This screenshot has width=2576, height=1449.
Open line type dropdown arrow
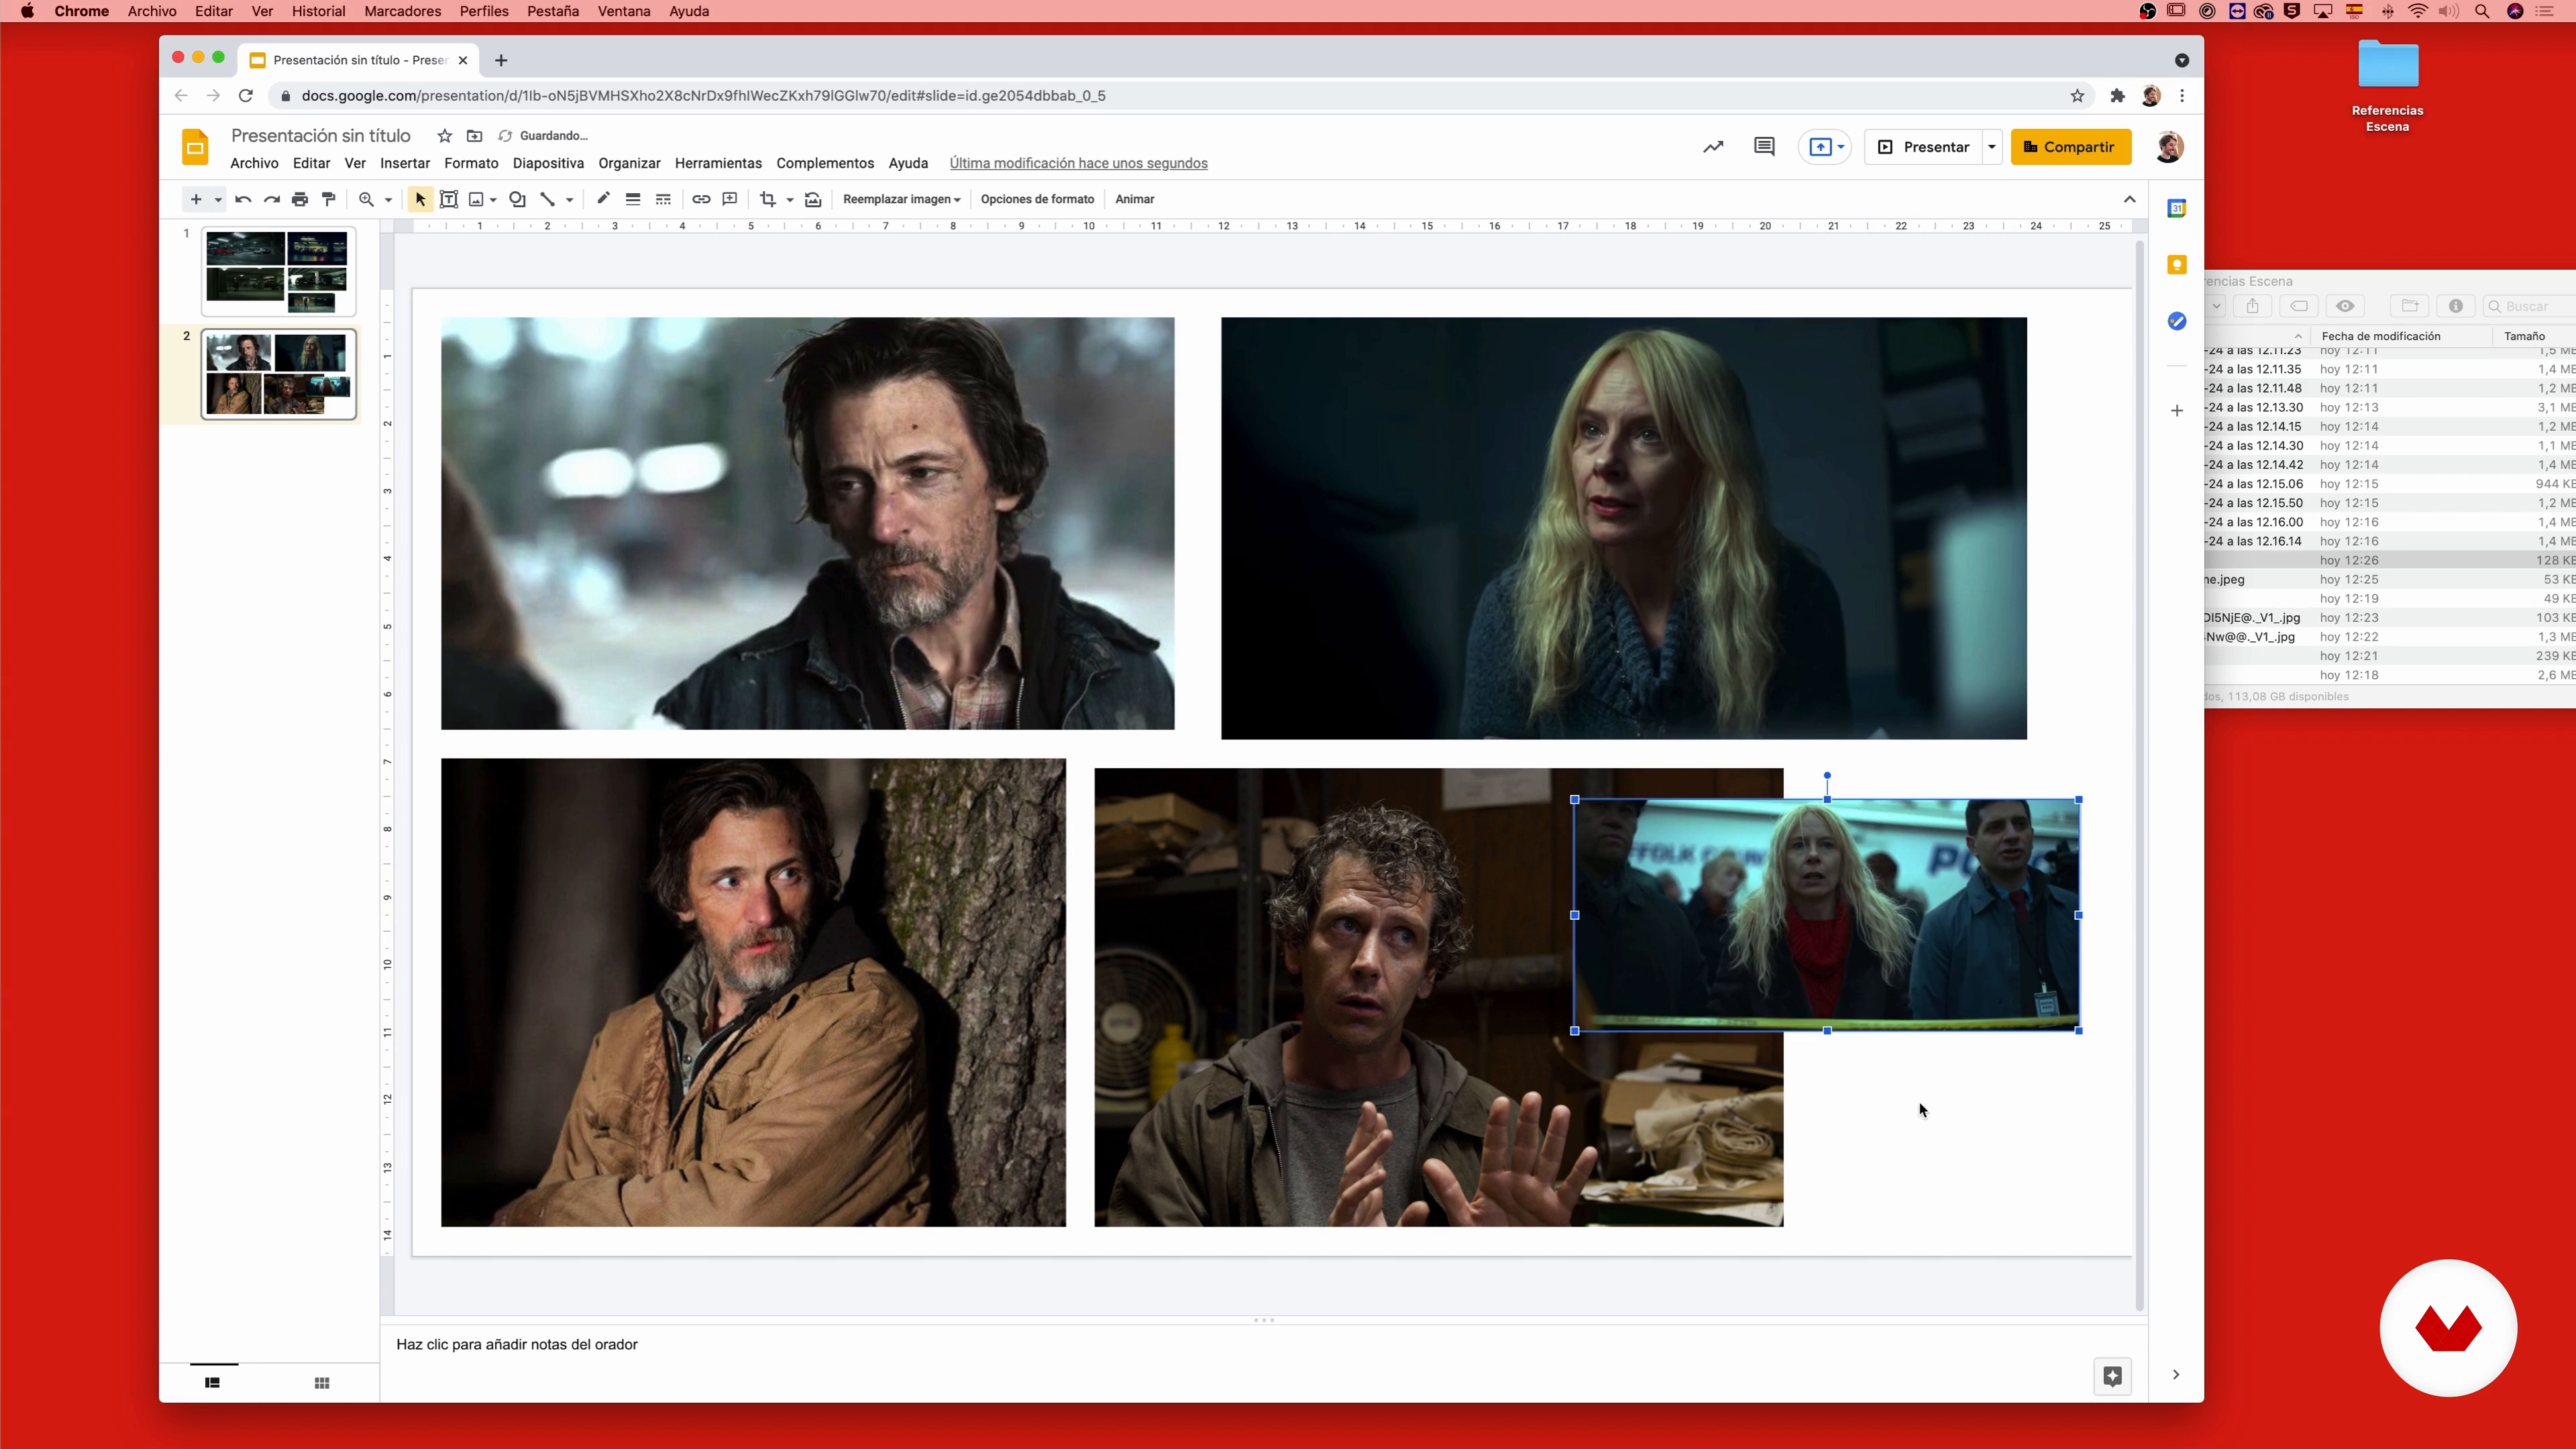(570, 200)
